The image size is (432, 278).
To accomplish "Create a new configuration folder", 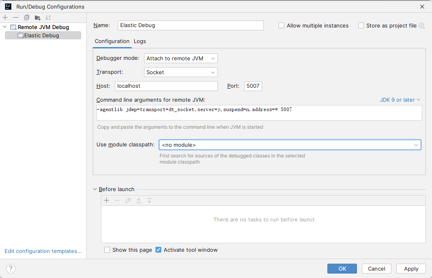I will click(37, 18).
